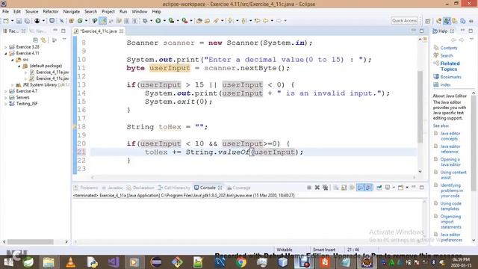Click Collapse All in Package Explorer
The height and width of the screenshot is (269, 478).
[x=36, y=40]
